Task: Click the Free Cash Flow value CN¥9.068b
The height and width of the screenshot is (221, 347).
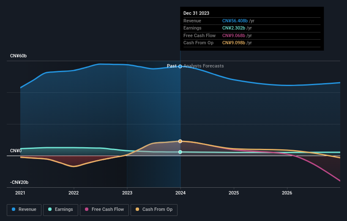Action: (x=234, y=35)
